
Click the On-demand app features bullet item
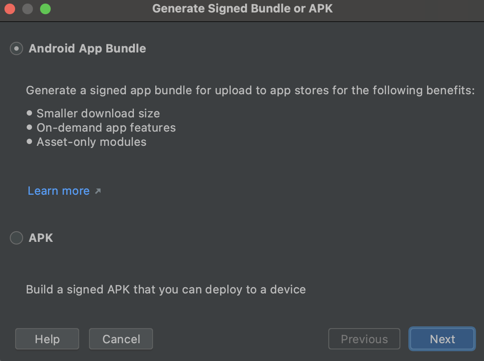point(106,128)
